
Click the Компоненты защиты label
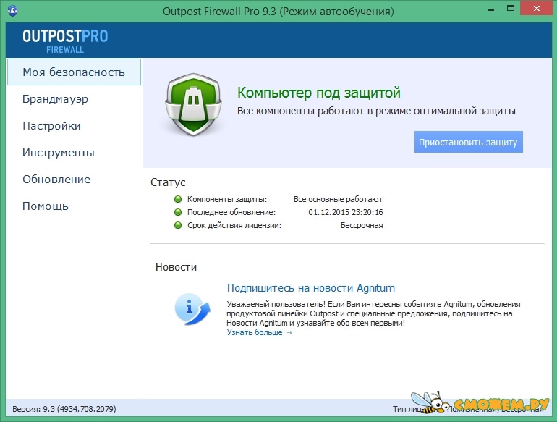pos(227,199)
